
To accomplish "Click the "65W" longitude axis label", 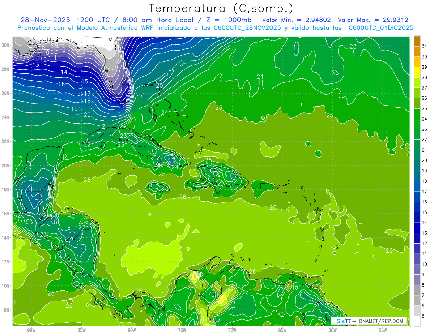I will coord(282,330).
